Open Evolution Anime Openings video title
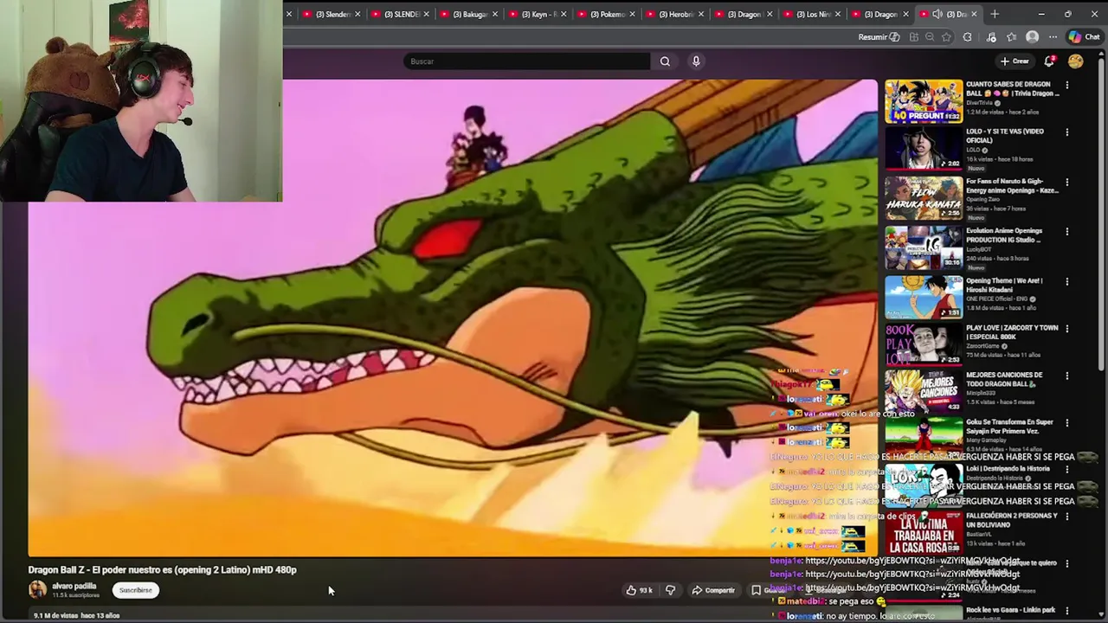Screen dimensions: 1108x623 (1004, 235)
